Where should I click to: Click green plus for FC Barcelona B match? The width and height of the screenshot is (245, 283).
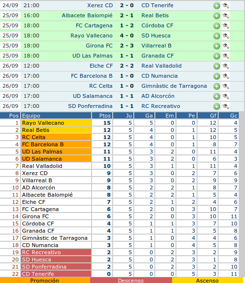pos(217,76)
